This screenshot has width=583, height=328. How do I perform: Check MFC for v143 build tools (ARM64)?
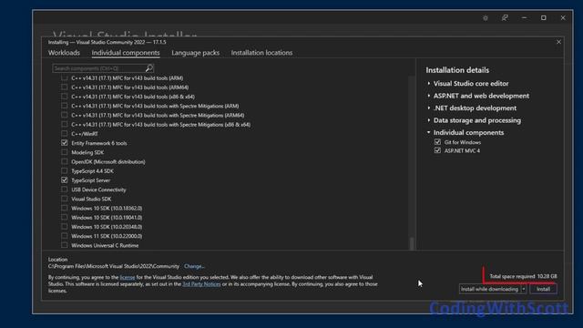pos(65,87)
